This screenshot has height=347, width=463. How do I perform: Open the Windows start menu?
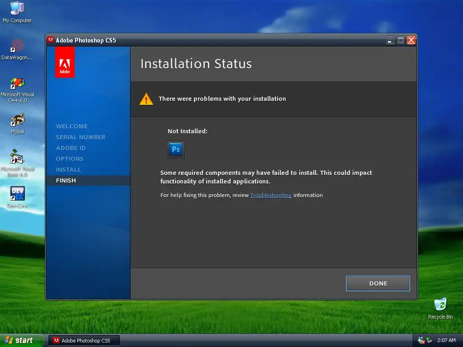click(x=22, y=340)
